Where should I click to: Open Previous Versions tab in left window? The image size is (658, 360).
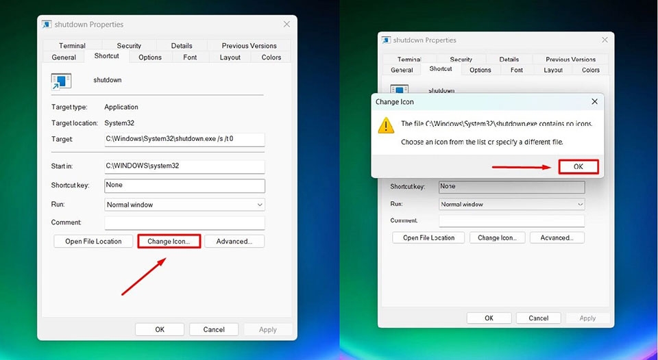249,46
